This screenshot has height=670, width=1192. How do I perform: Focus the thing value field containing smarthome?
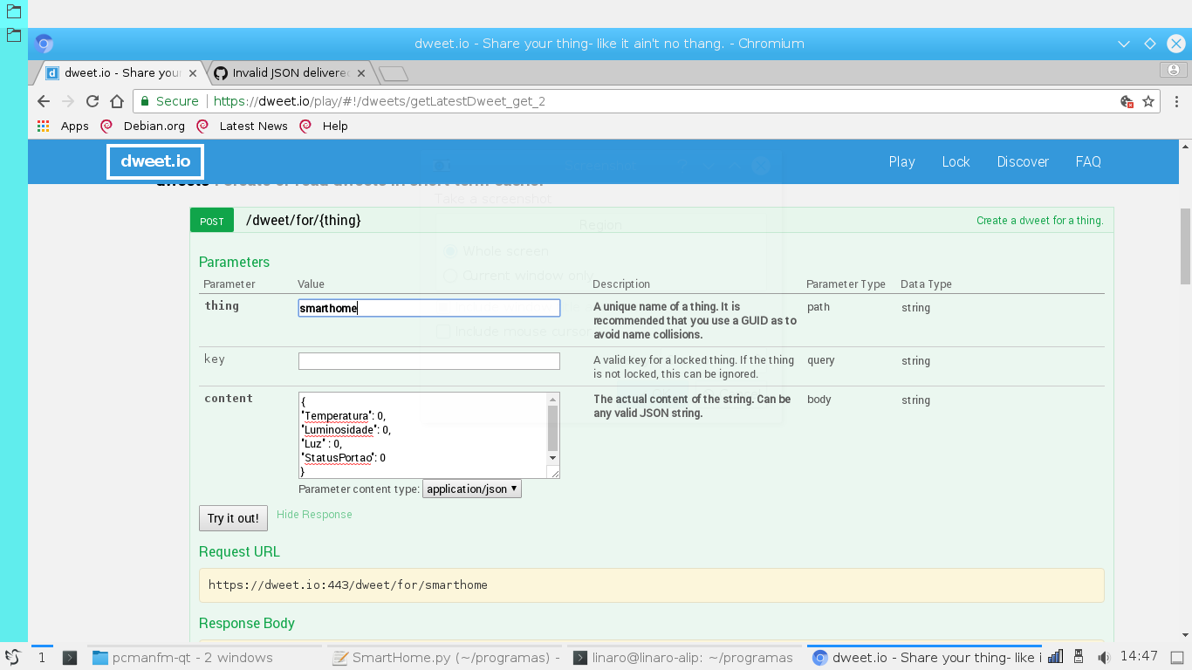tap(429, 308)
